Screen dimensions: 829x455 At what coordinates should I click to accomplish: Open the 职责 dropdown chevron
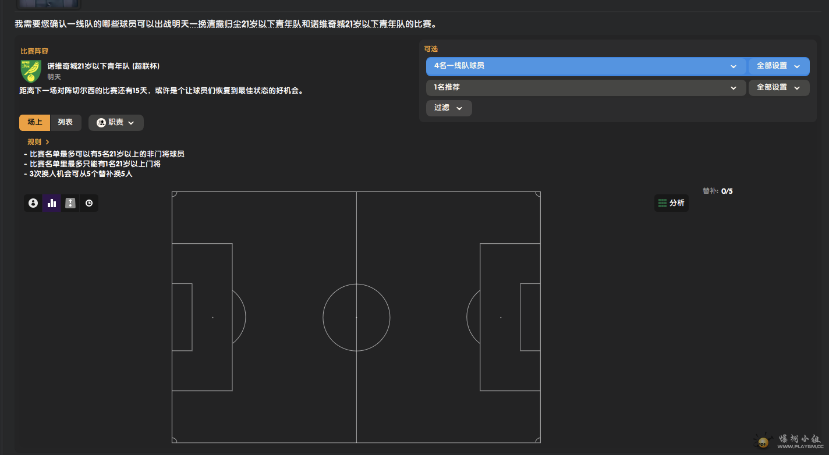pyautogui.click(x=131, y=123)
